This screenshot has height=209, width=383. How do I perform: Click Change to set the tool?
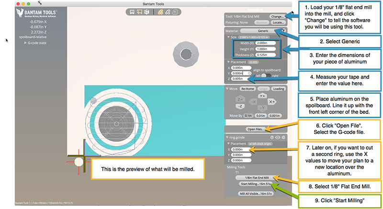tap(277, 17)
